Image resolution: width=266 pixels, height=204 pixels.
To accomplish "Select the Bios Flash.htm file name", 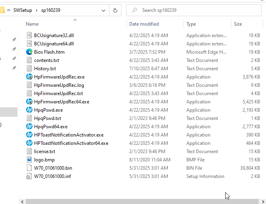I will (x=49, y=52).
